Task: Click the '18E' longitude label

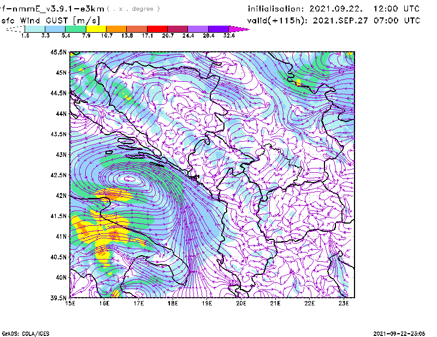Action: (x=173, y=303)
